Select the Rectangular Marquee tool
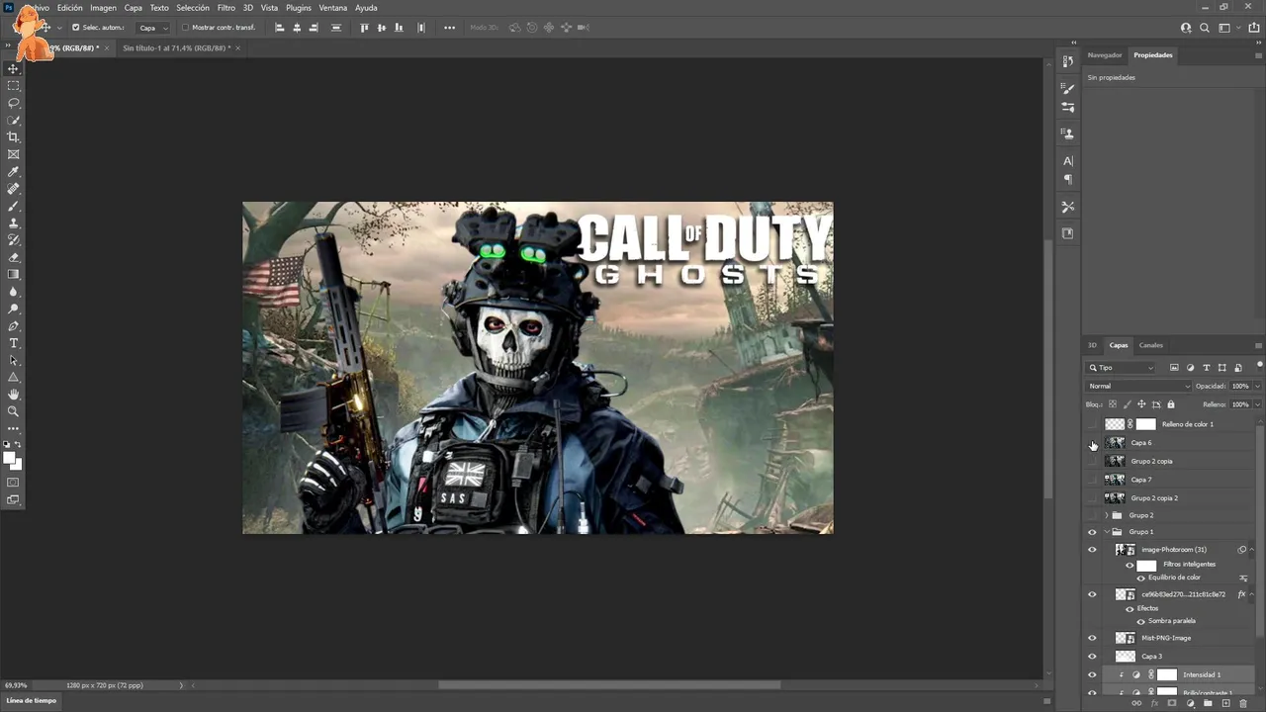 point(14,86)
